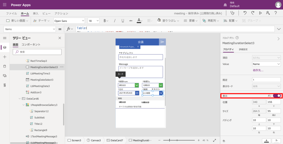Open the Share user icon

(x=268, y=13)
